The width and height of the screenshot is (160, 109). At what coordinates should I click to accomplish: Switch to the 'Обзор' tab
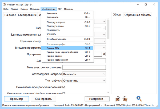(x=117, y=15)
